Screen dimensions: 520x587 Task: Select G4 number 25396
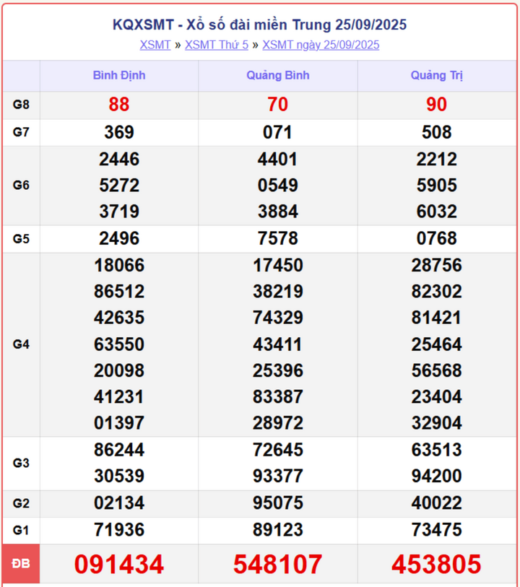point(278,370)
